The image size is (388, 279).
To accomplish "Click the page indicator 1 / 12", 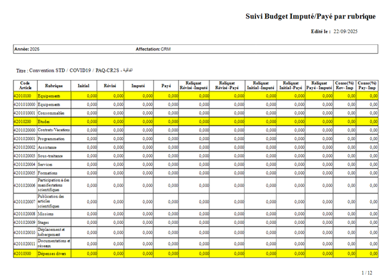I will (x=367, y=273).
